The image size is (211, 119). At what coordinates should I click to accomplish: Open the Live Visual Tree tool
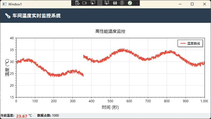click(78, 3)
